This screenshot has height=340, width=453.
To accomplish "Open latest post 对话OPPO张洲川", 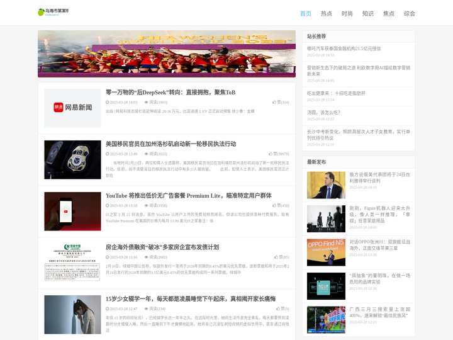I will (379, 245).
